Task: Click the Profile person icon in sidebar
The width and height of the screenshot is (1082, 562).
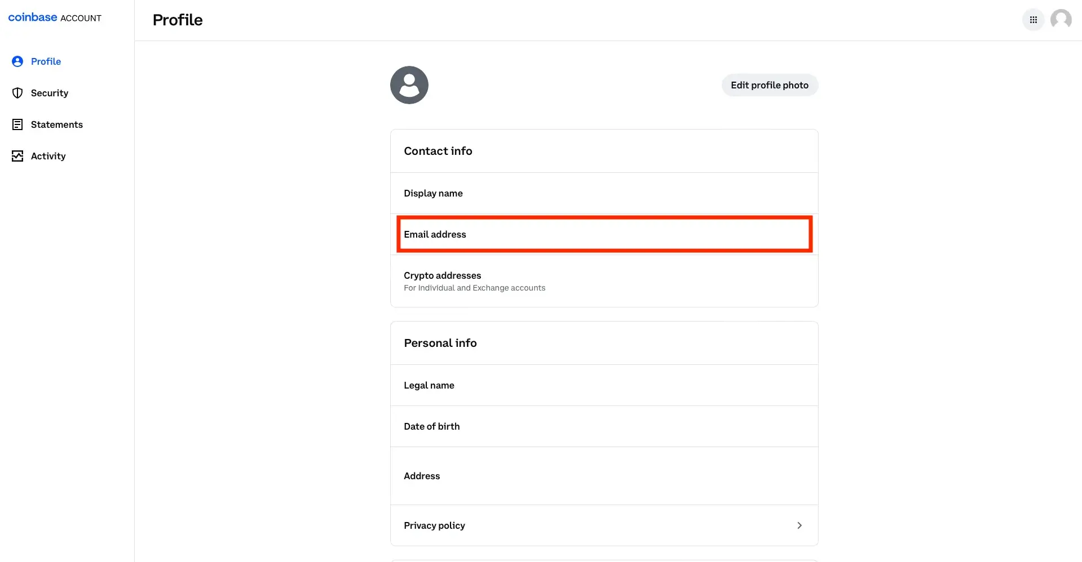Action: click(x=17, y=61)
